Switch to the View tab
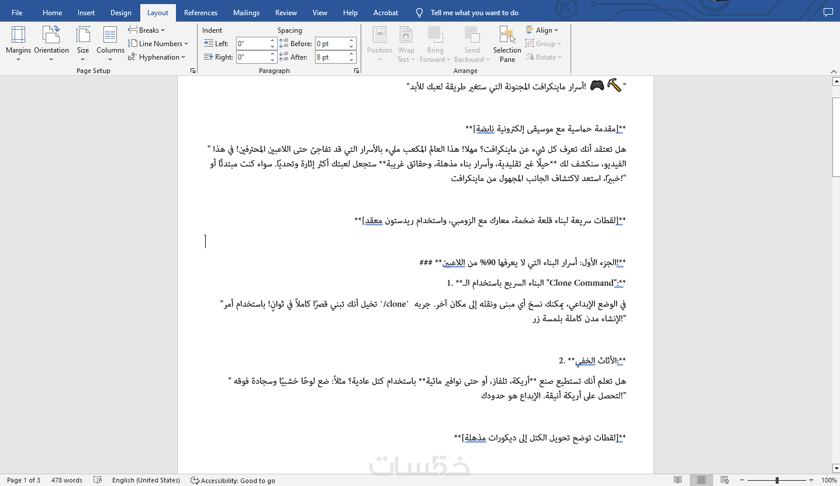Image resolution: width=840 pixels, height=486 pixels. click(x=320, y=12)
